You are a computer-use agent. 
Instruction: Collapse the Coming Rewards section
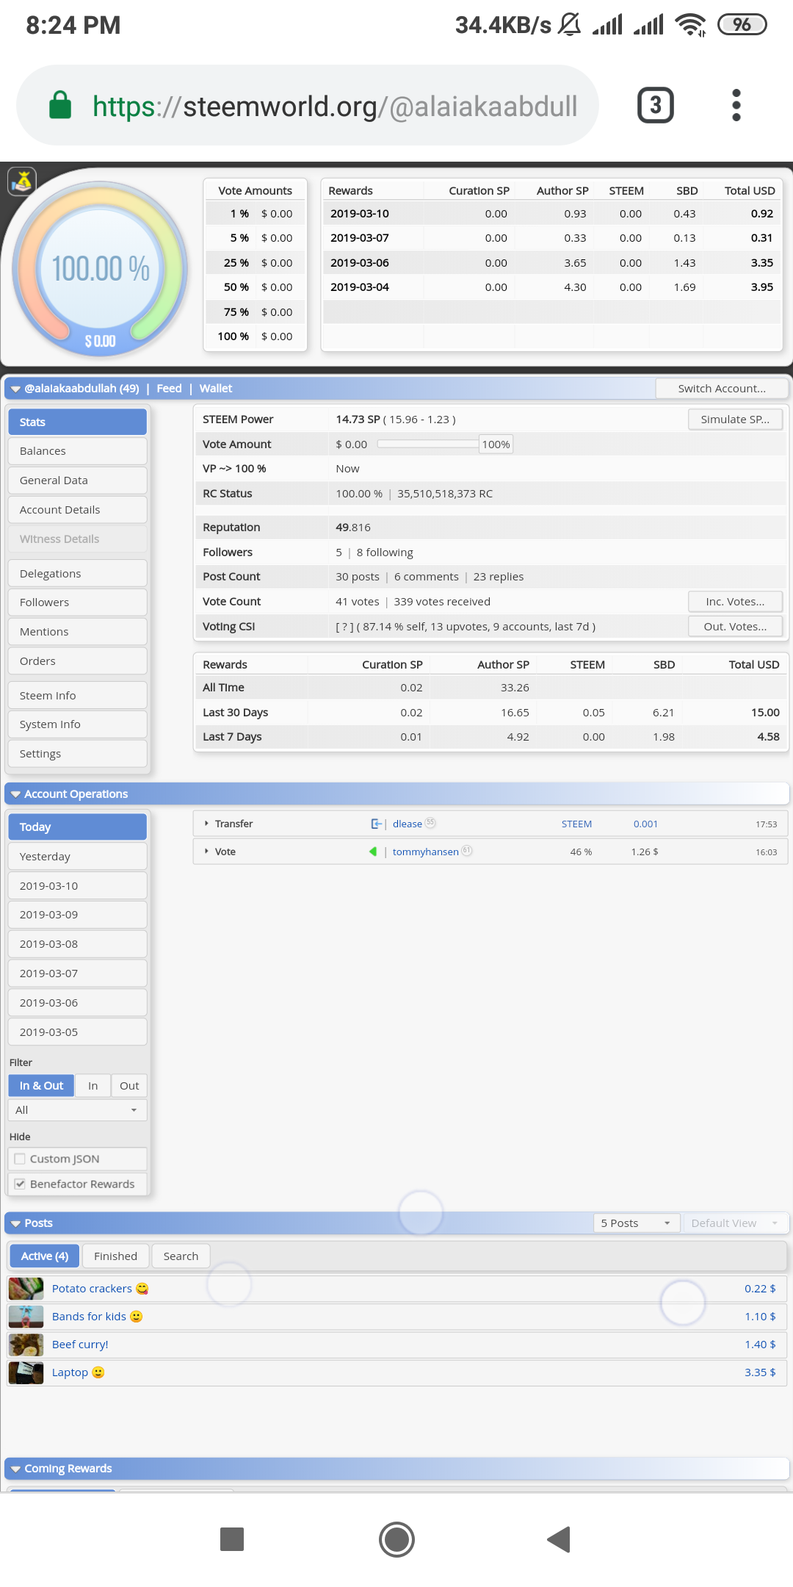pyautogui.click(x=15, y=1469)
